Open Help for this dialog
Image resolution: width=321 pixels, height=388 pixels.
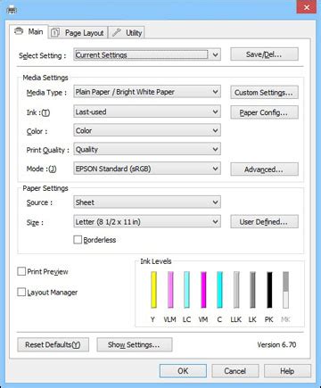point(287,371)
